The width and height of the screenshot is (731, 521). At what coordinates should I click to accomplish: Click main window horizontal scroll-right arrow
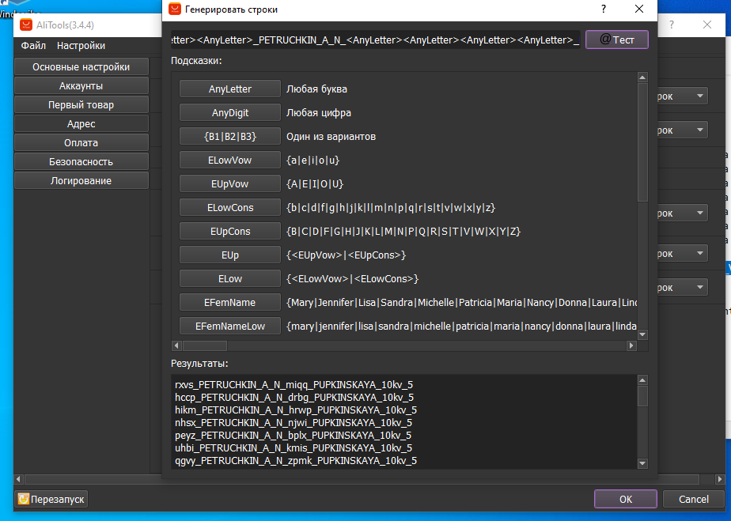720,479
